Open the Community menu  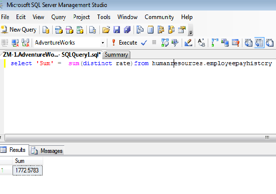tap(159, 17)
